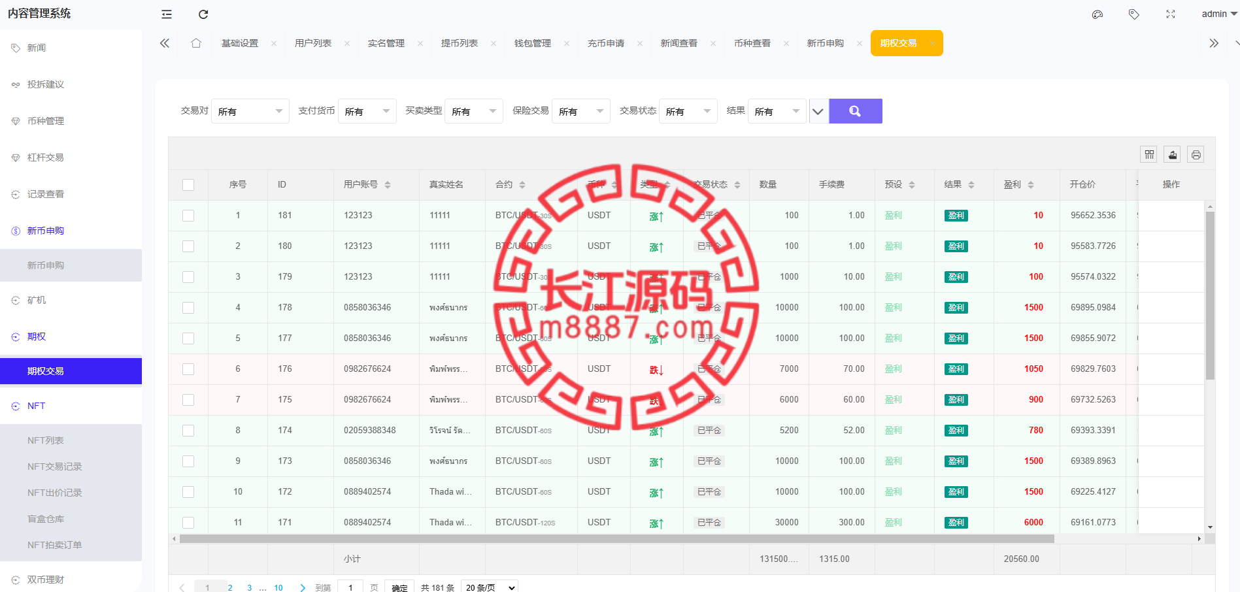Switch to 新闻查看 tab
This screenshot has height=592, width=1240.
(x=679, y=43)
